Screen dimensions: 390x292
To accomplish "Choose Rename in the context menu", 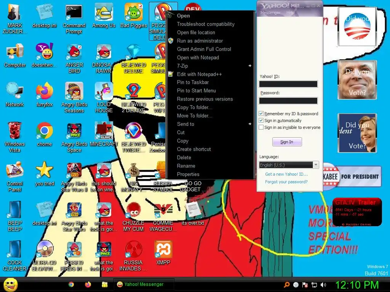I will 210,166.
